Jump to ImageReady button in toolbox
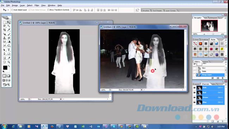The image size is (229, 129). (x=6, y=85)
